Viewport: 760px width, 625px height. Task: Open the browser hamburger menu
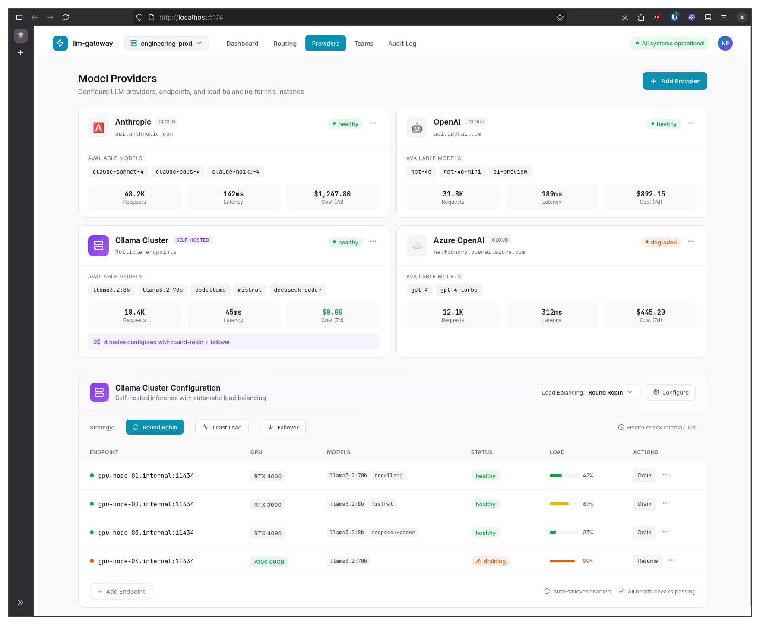(x=724, y=17)
